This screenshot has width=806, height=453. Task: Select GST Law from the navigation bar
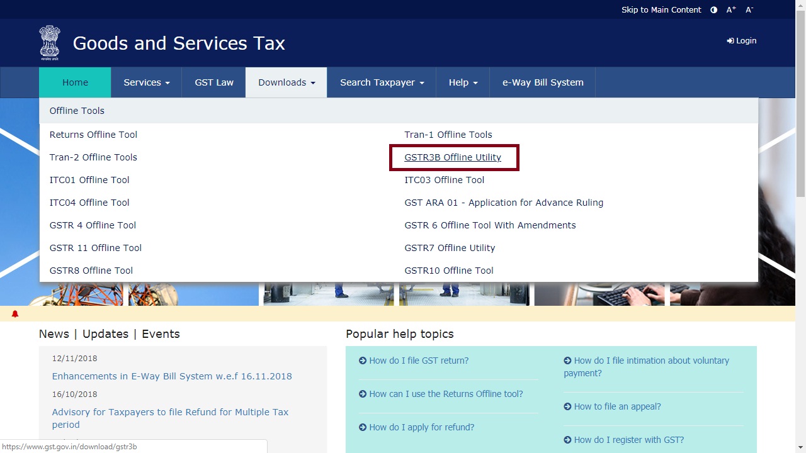(214, 82)
